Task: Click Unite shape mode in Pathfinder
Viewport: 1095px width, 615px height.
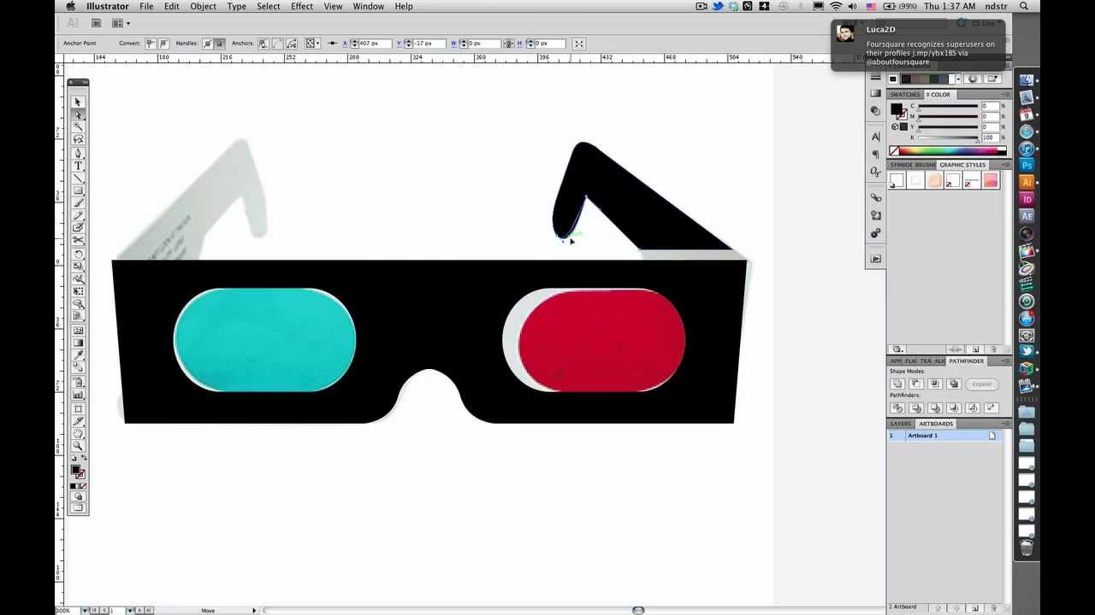Action: click(897, 384)
